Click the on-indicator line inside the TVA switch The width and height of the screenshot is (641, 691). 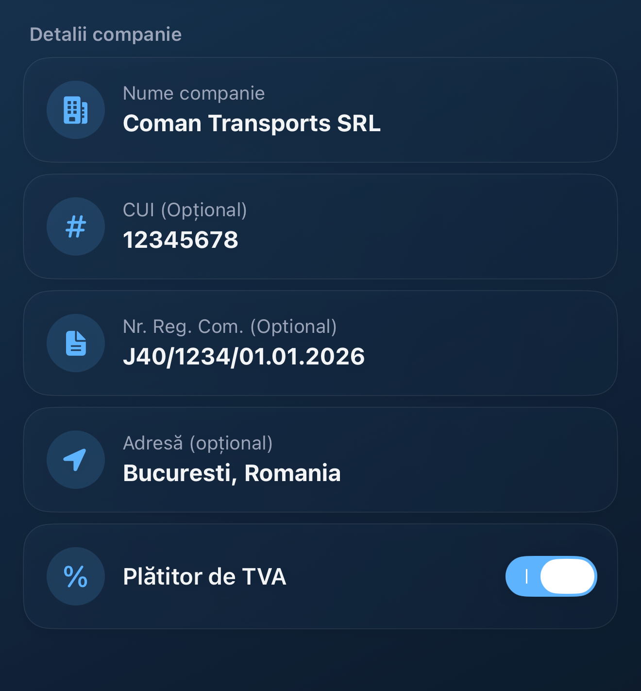pyautogui.click(x=526, y=576)
